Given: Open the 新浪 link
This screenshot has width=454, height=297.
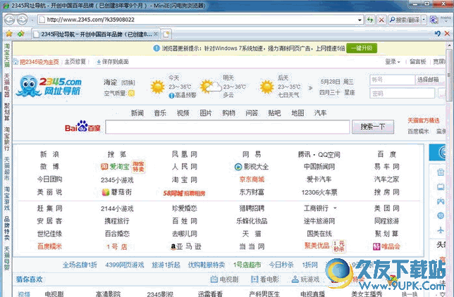Looking at the screenshot, I should 49,154.
